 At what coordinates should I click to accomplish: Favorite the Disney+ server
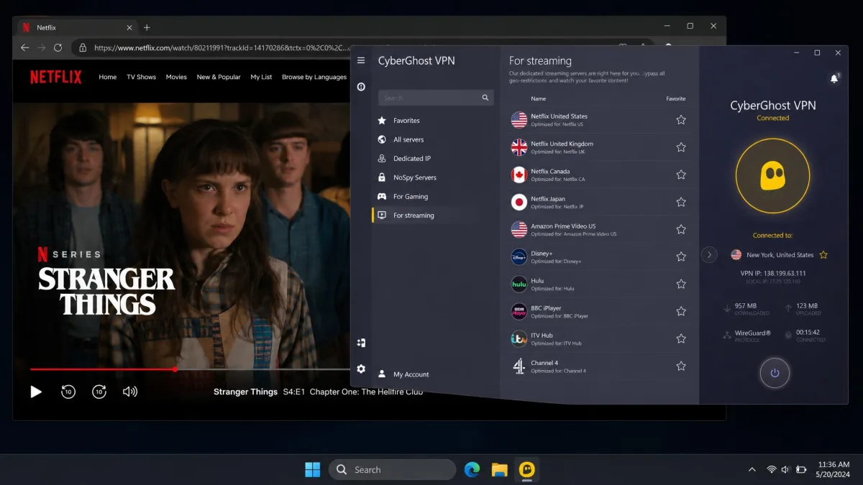pyautogui.click(x=681, y=257)
